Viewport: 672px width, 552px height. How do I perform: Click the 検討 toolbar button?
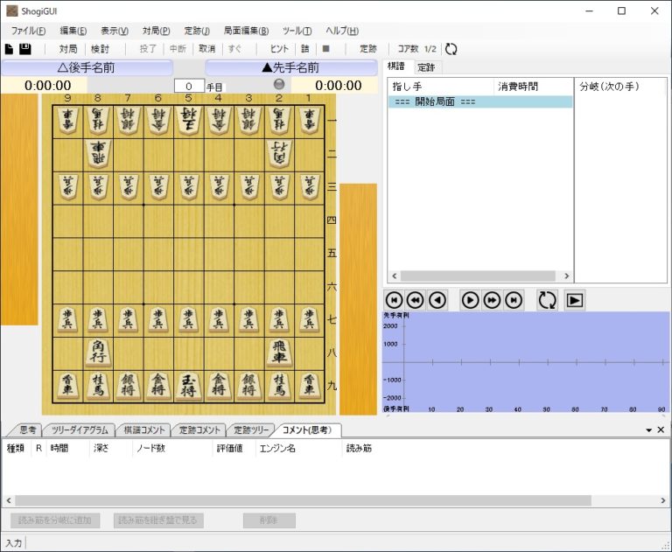point(100,49)
